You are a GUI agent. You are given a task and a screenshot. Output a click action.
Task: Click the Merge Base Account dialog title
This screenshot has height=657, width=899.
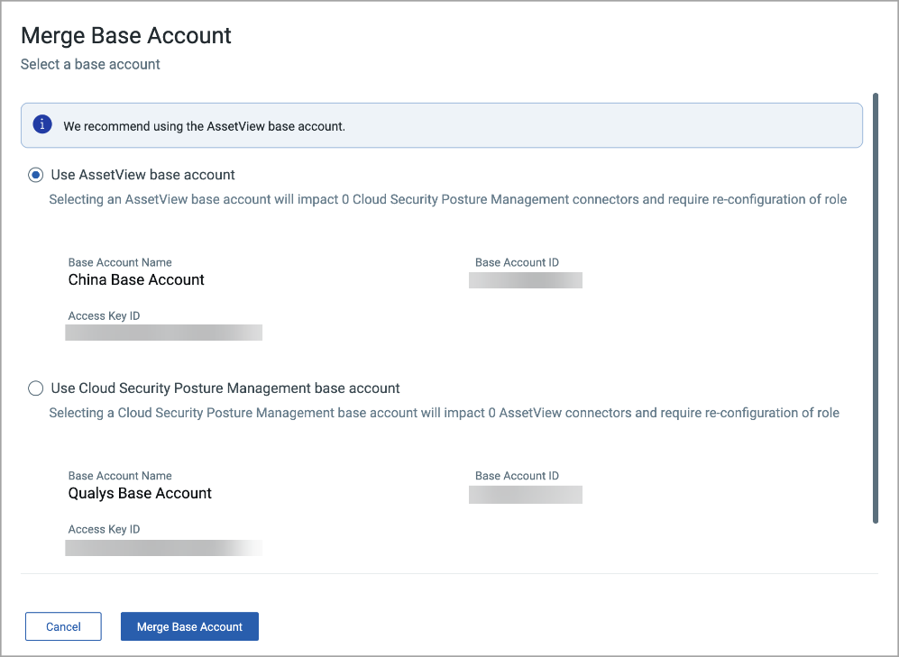pos(126,35)
